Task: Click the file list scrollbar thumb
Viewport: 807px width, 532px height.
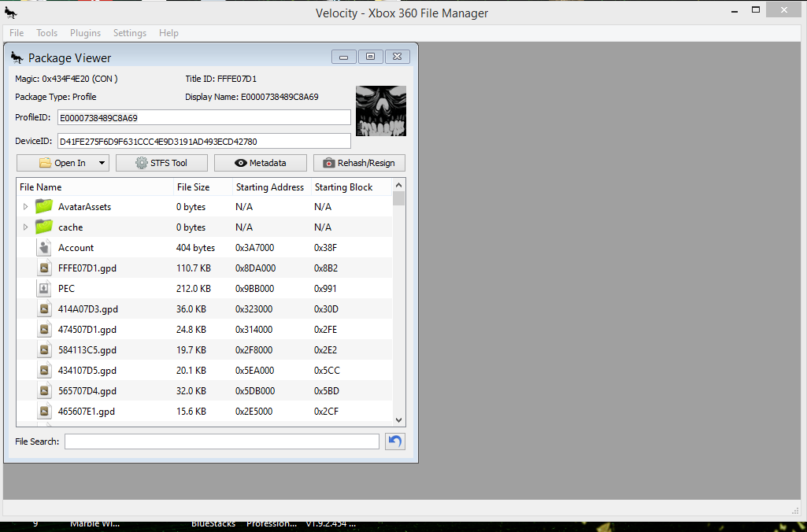Action: [399, 198]
